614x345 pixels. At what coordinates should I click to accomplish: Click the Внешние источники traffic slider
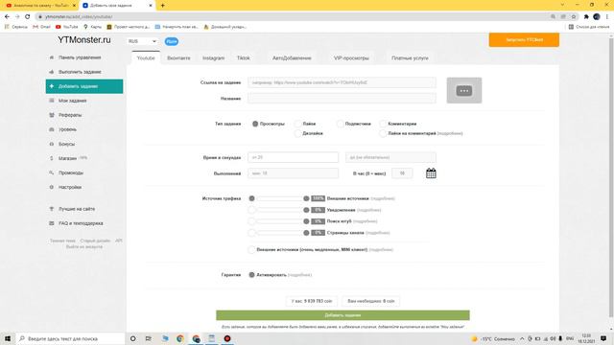[279, 198]
